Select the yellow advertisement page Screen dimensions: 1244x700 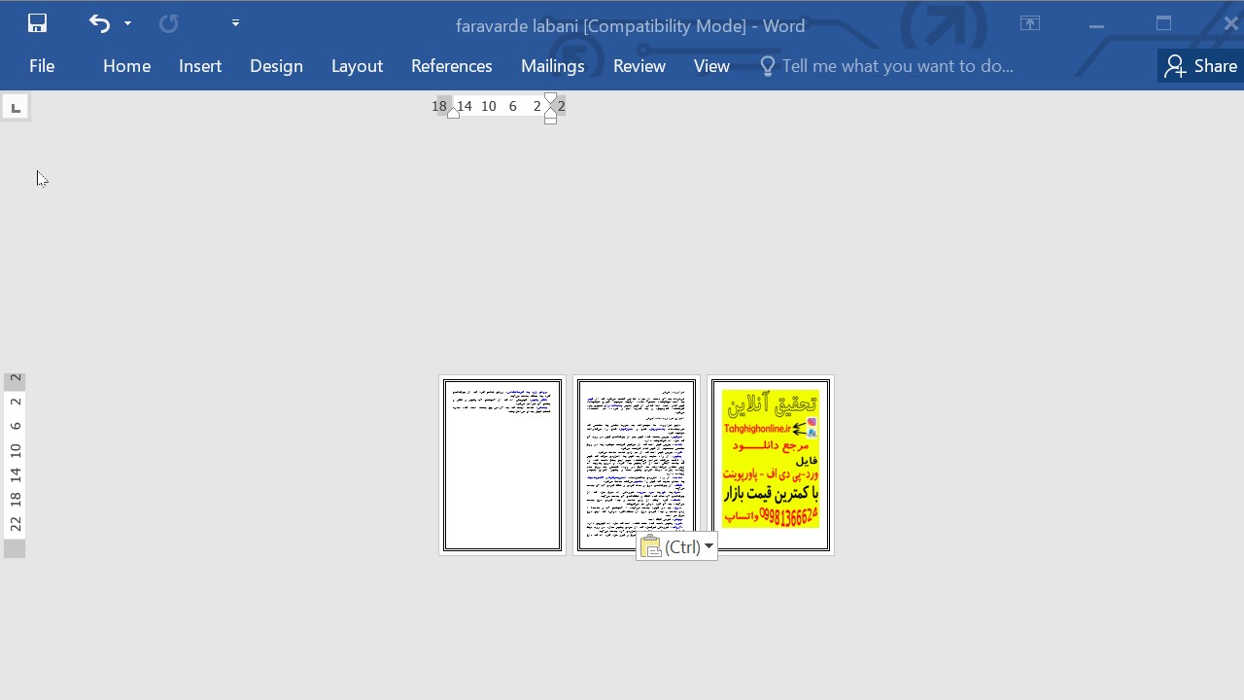771,465
